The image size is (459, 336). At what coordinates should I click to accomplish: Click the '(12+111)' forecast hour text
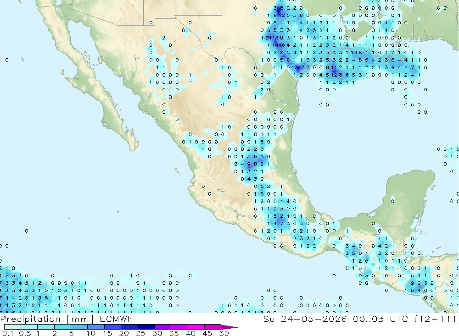tap(437, 319)
